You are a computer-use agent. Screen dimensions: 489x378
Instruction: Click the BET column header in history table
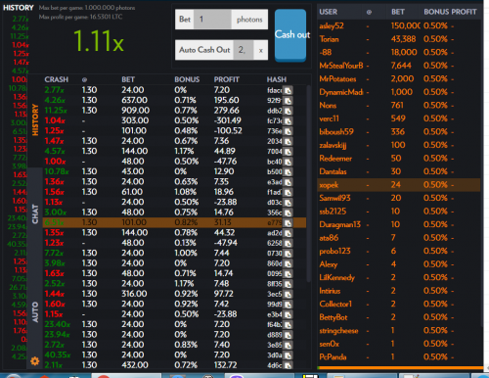coord(128,79)
